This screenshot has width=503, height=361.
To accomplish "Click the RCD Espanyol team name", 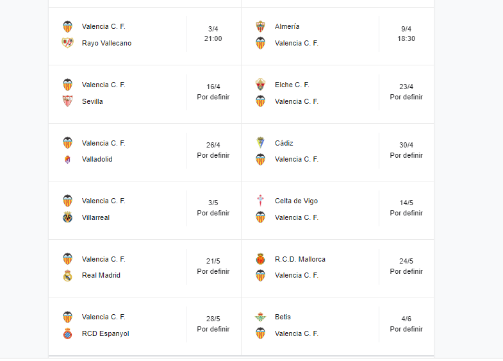I will click(x=106, y=333).
